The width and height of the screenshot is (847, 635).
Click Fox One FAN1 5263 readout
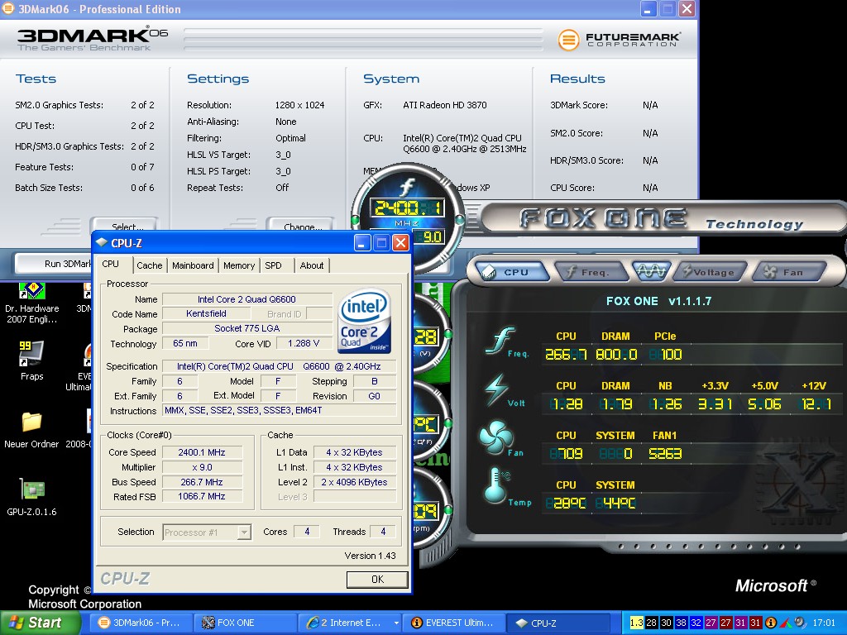[x=665, y=454]
